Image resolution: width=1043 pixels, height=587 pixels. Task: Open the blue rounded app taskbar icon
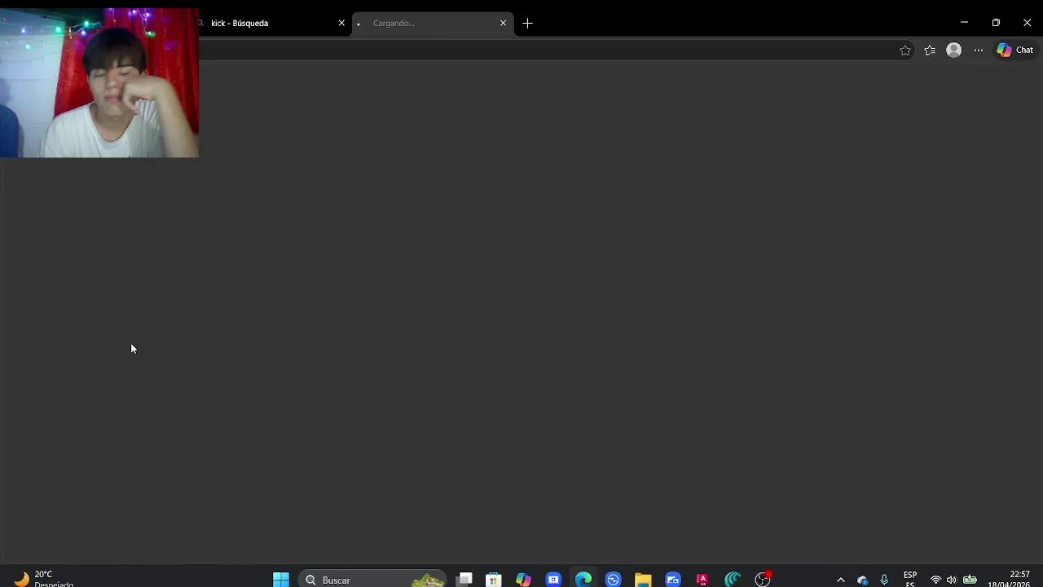click(x=553, y=580)
